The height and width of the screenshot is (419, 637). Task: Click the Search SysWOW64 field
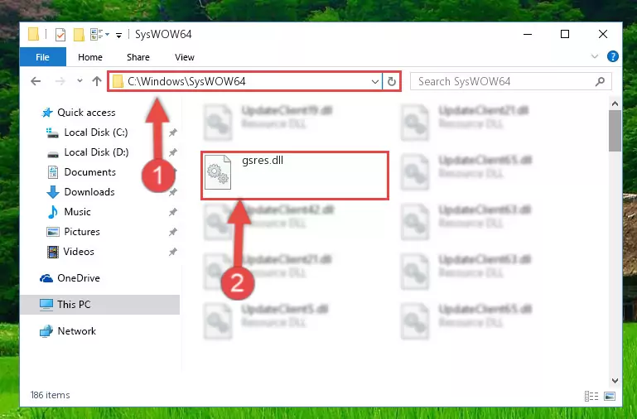pyautogui.click(x=510, y=81)
